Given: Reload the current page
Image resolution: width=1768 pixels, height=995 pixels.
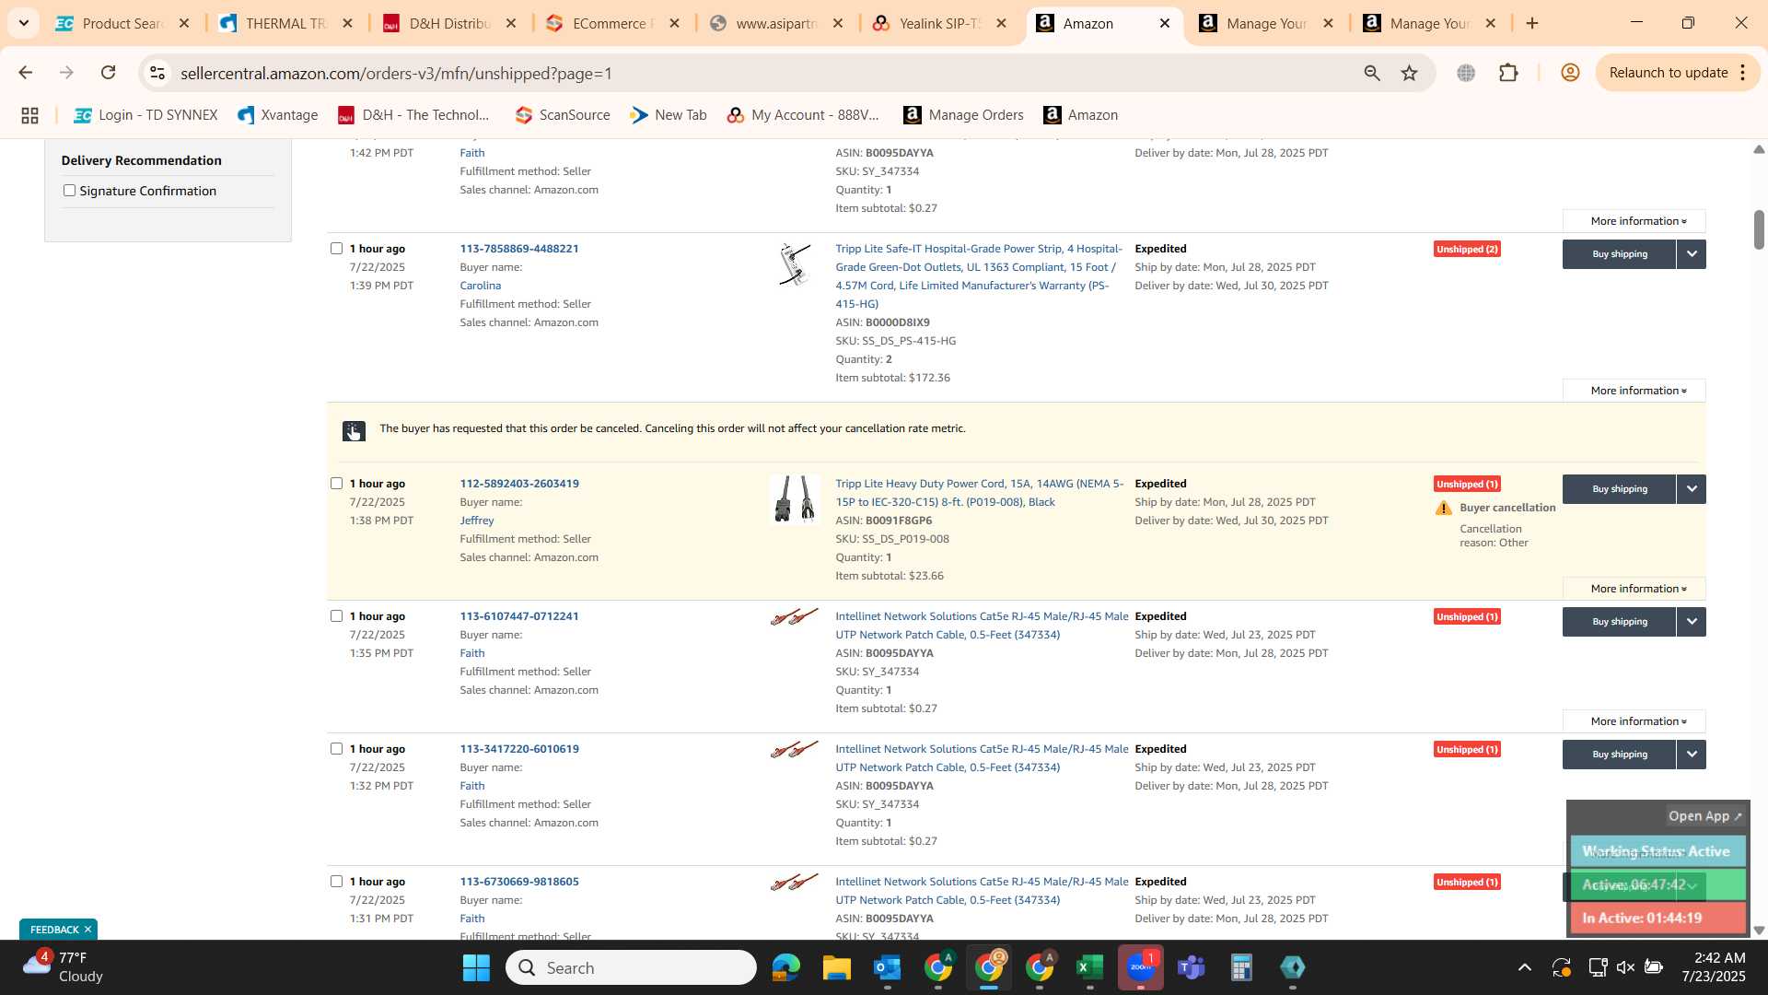Looking at the screenshot, I should pos(109,73).
